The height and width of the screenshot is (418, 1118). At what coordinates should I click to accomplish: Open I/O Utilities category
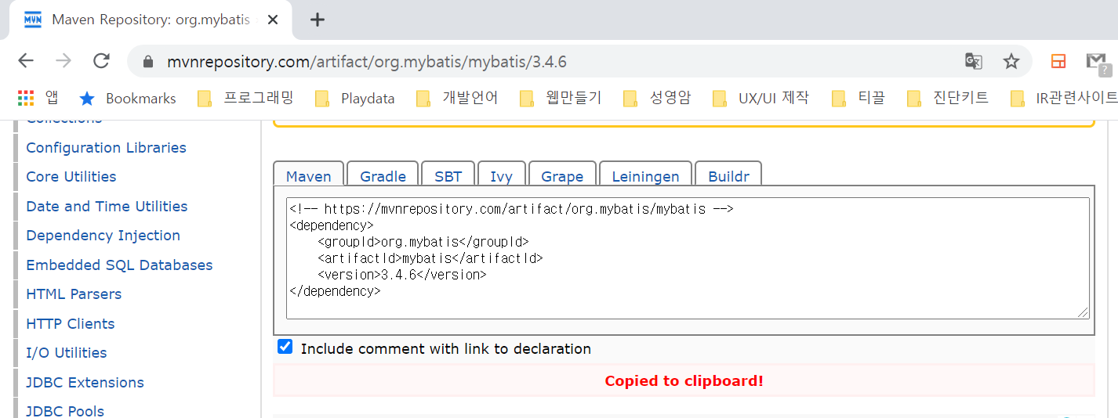tap(66, 352)
